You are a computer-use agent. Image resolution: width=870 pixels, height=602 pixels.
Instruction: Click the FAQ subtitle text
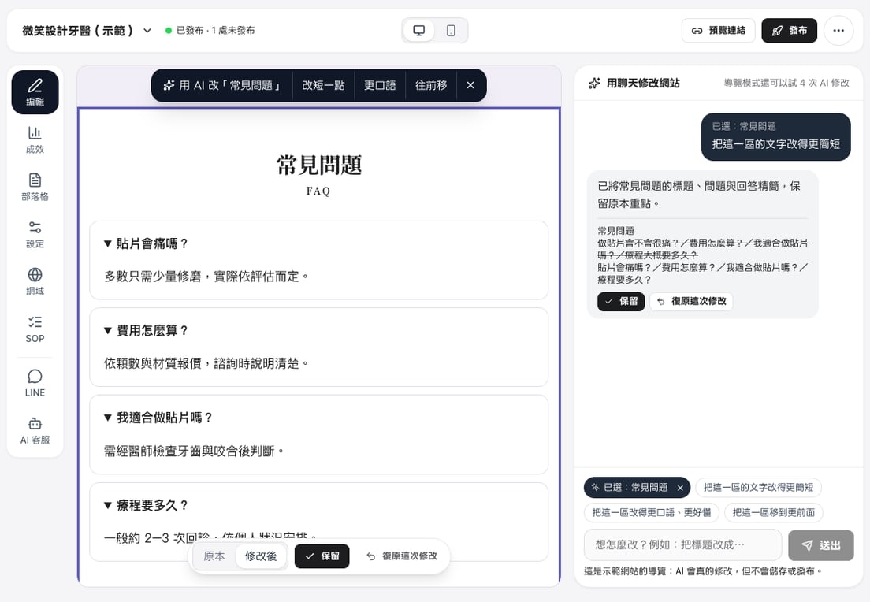click(318, 191)
